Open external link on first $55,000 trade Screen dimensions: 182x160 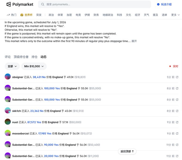pos(177,88)
